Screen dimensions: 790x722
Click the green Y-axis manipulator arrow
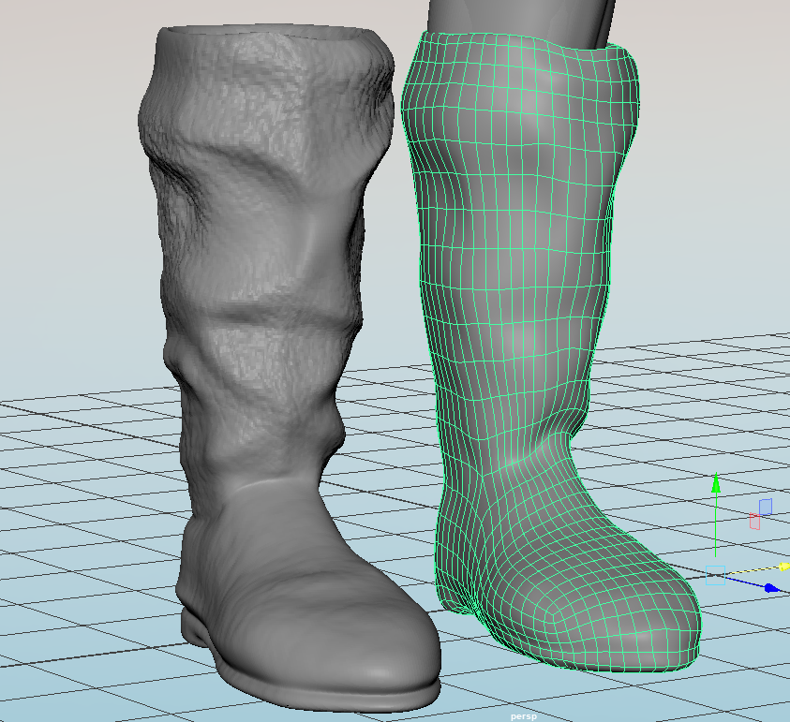(716, 483)
